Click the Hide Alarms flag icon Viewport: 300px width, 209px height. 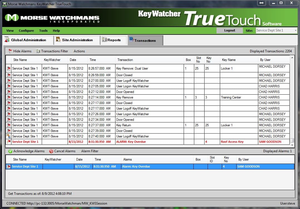click(10, 51)
